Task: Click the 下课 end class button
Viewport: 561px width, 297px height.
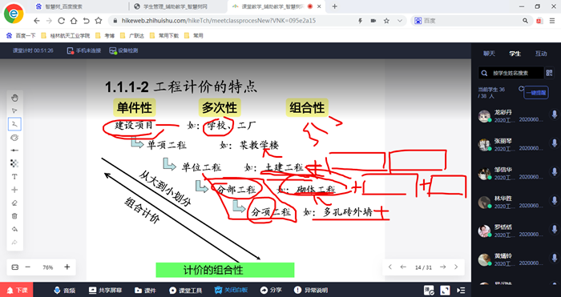Action: pos(17,290)
